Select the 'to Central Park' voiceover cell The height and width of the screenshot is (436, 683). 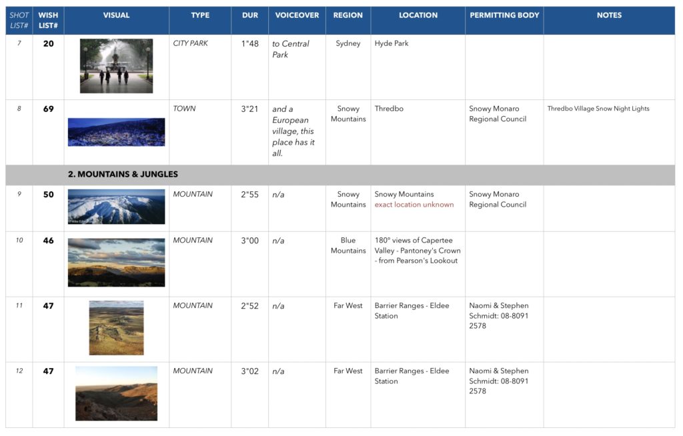[x=297, y=67]
